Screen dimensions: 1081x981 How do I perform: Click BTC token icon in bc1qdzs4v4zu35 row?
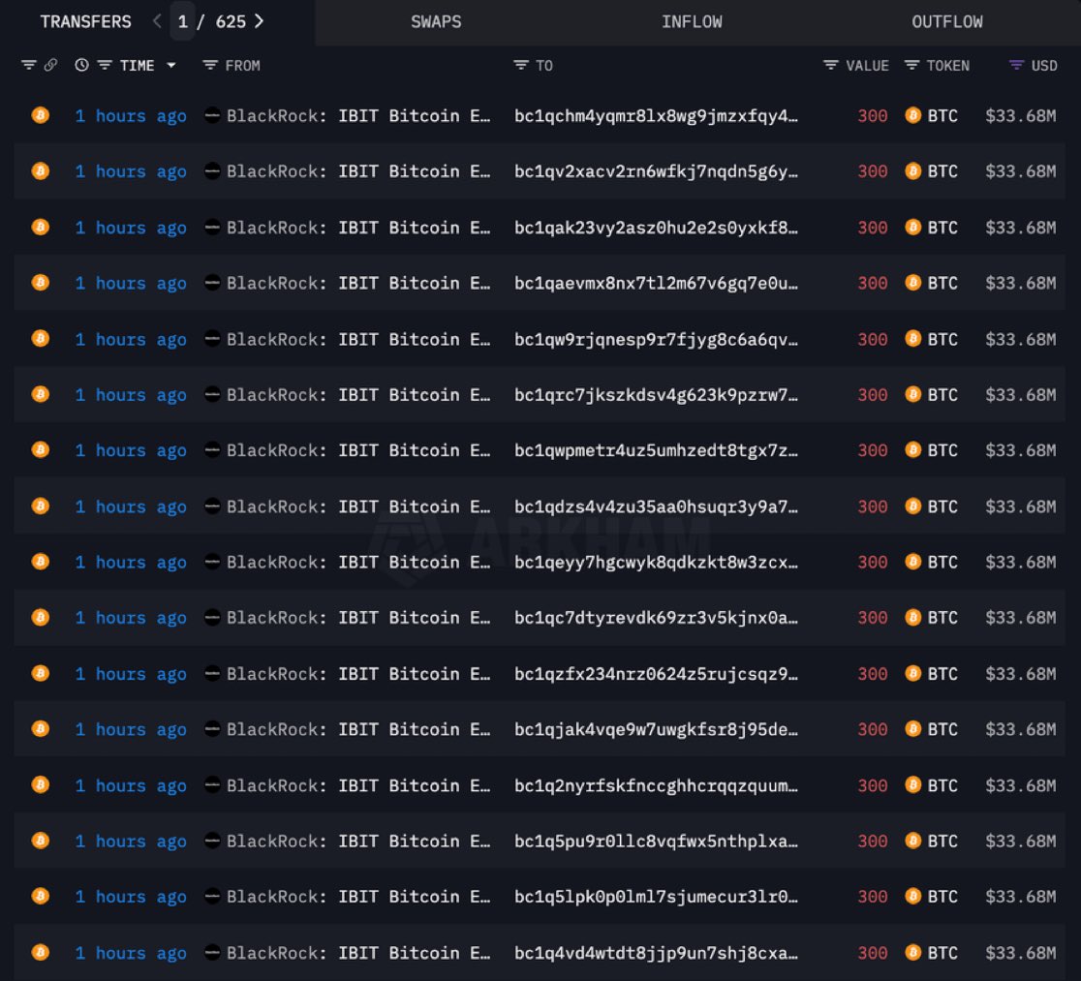point(912,506)
